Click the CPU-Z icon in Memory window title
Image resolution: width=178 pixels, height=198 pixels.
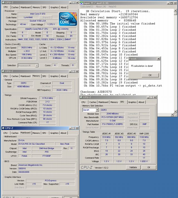coord(3,71)
